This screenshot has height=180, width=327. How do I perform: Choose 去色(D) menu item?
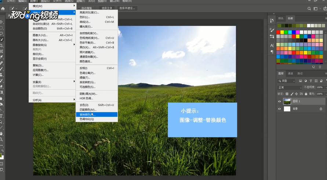point(97,105)
